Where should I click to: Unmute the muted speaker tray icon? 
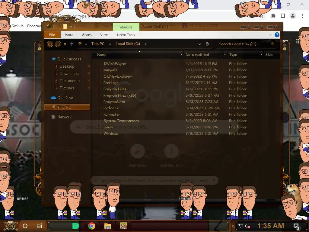coord(247,226)
